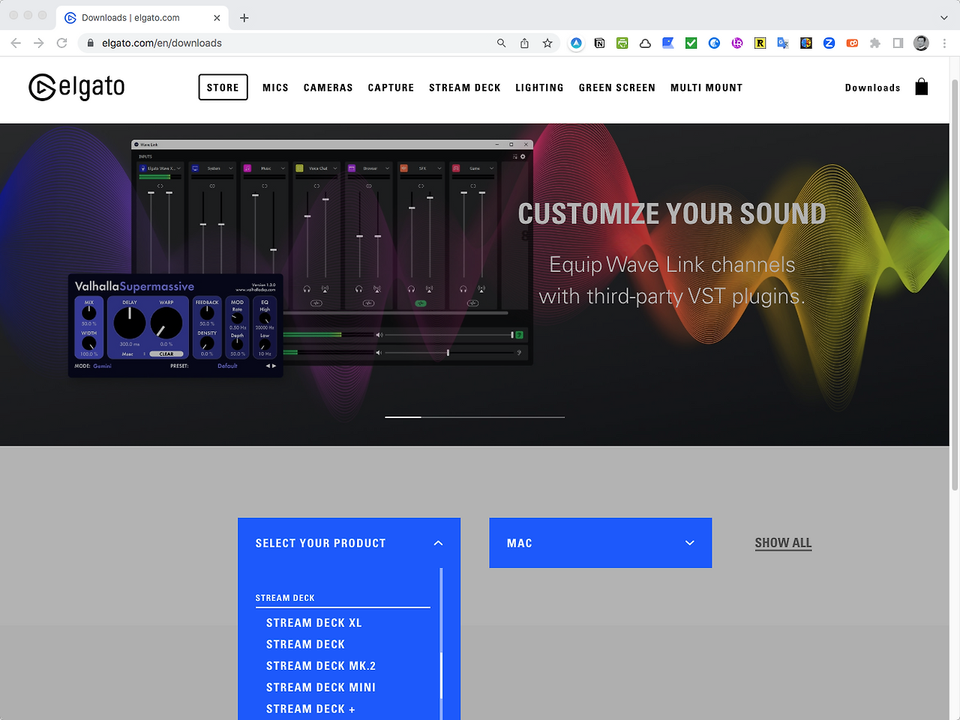Reload the page with the refresh icon
Image resolution: width=960 pixels, height=720 pixels.
[x=62, y=43]
